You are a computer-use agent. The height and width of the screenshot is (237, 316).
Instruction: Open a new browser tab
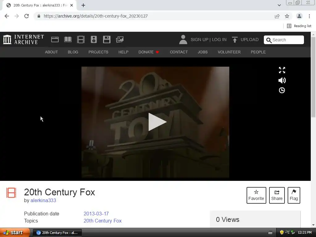click(83, 5)
